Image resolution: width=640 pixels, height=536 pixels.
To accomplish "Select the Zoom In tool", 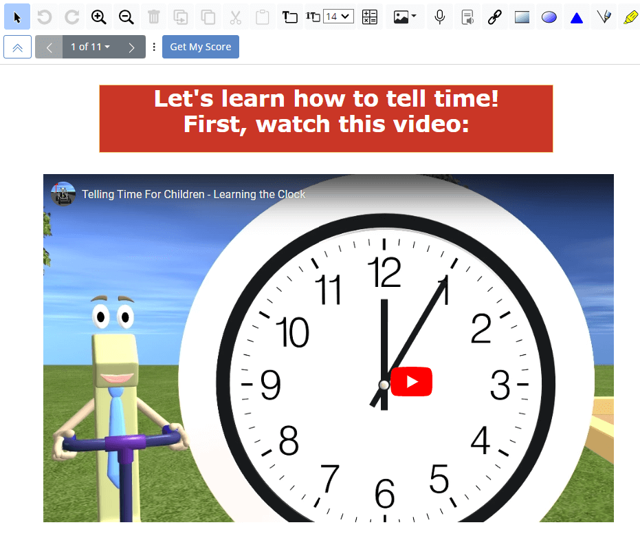I will pos(98,17).
